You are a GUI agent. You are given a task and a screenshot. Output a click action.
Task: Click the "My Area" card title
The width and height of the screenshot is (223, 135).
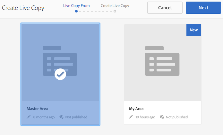pos(136,109)
